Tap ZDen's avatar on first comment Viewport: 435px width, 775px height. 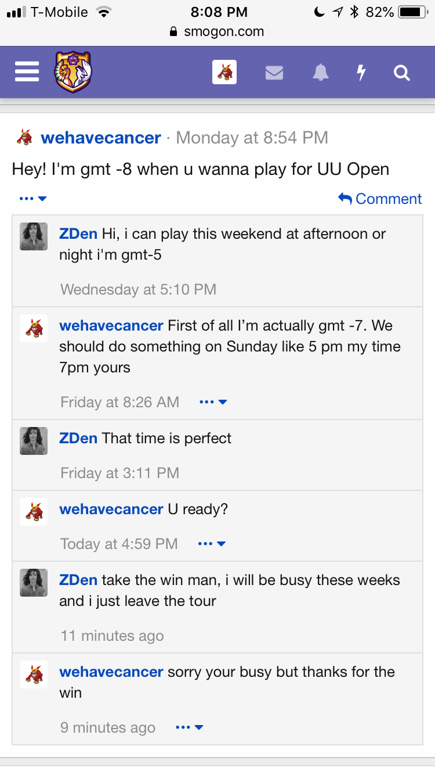(34, 236)
